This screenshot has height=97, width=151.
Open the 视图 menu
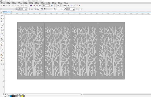click(14, 3)
